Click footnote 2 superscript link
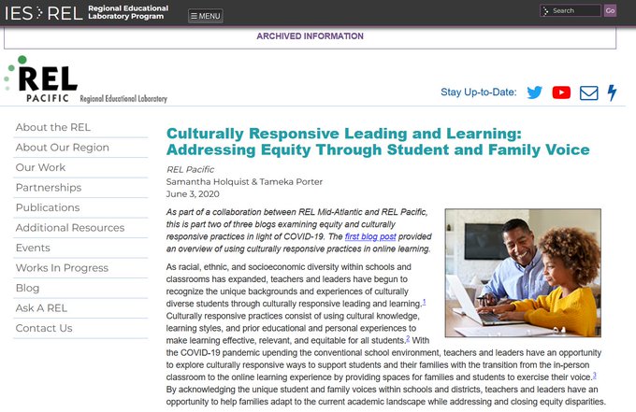The height and width of the screenshot is (412, 636). click(x=408, y=339)
